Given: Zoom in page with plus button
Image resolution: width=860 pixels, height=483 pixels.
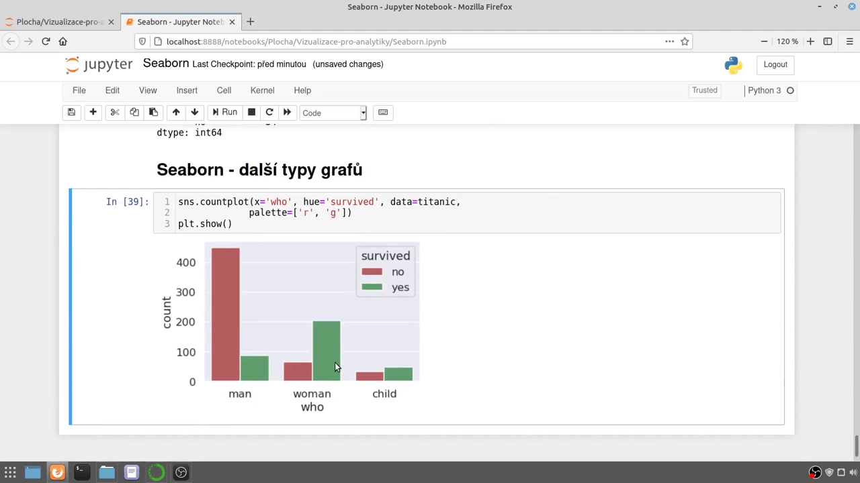Looking at the screenshot, I should 810,42.
